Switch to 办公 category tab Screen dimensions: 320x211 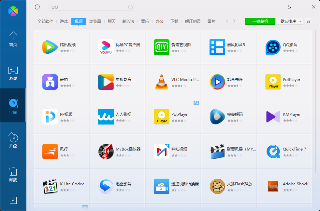(159, 21)
